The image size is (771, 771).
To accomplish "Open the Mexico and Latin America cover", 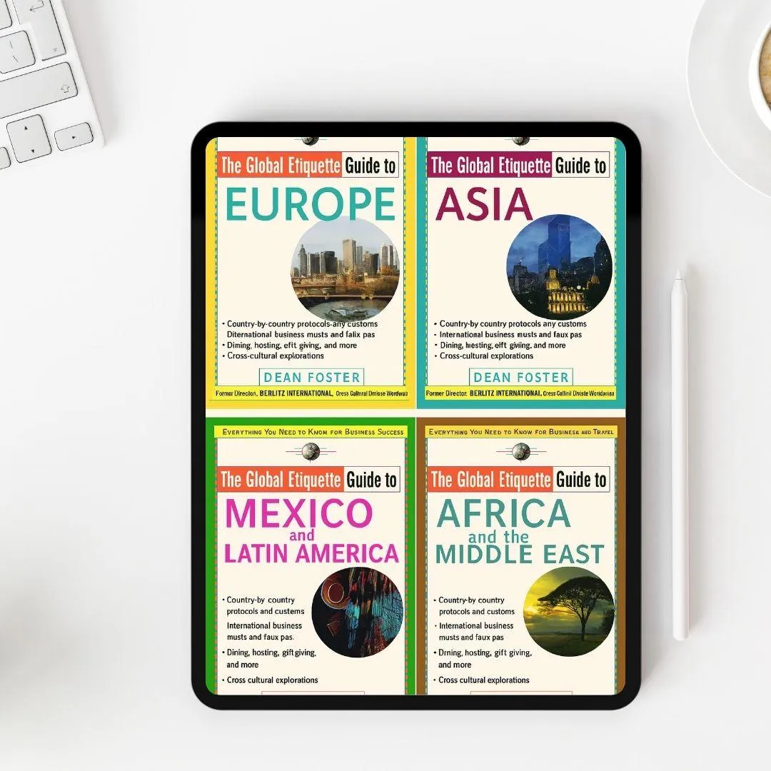I will tap(311, 556).
